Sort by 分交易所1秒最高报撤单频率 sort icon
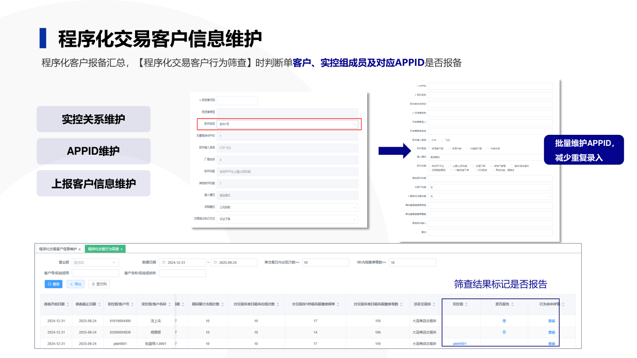Viewport: 637px width, 358px height. coord(338,305)
